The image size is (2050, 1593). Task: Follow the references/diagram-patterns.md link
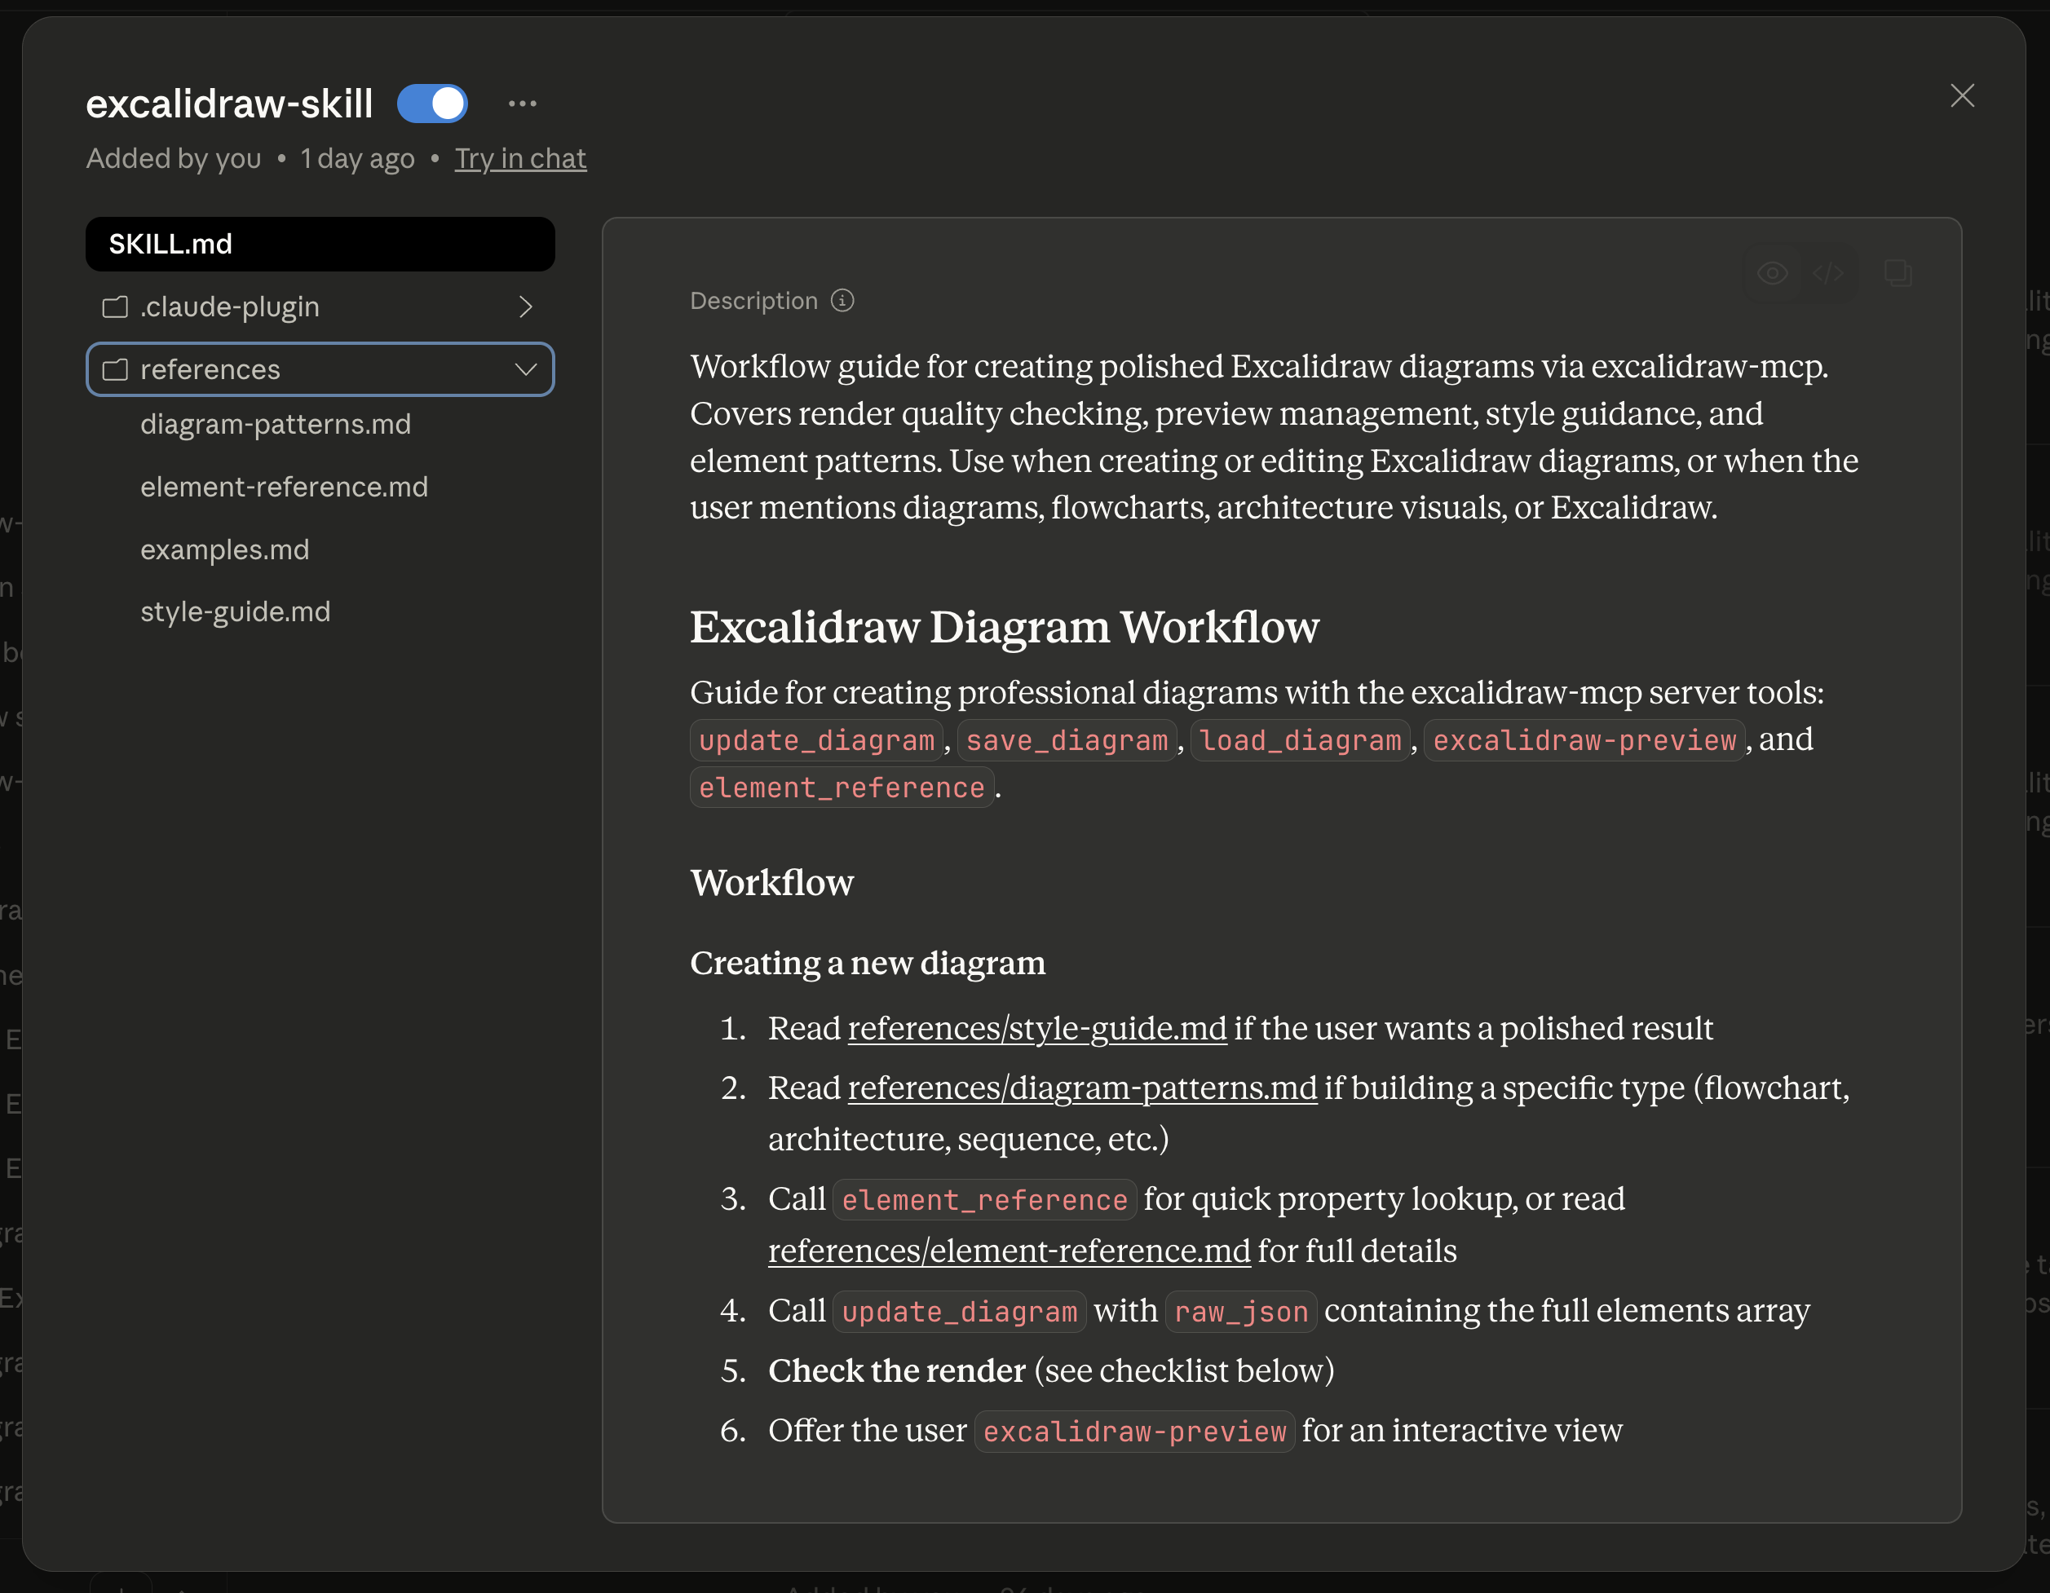[x=1081, y=1088]
